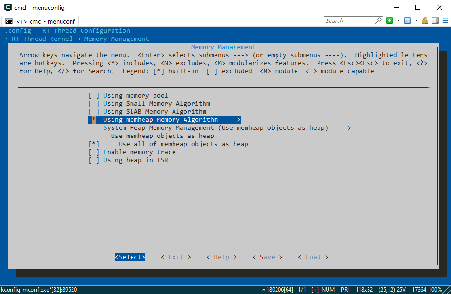Click the < Help > button

[x=222, y=257]
